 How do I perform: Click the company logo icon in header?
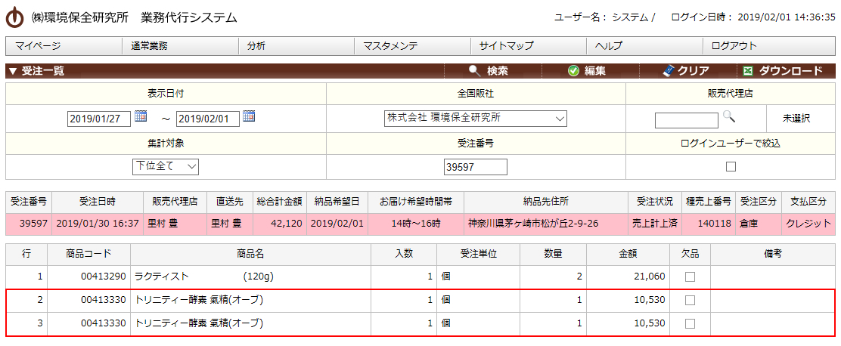click(14, 17)
